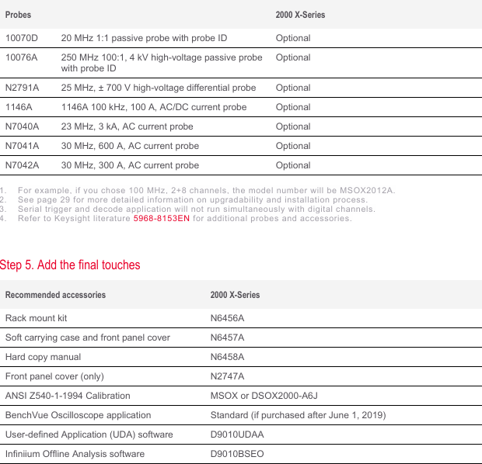Click the 10070D probe model number
The image size is (482, 464).
23,38
